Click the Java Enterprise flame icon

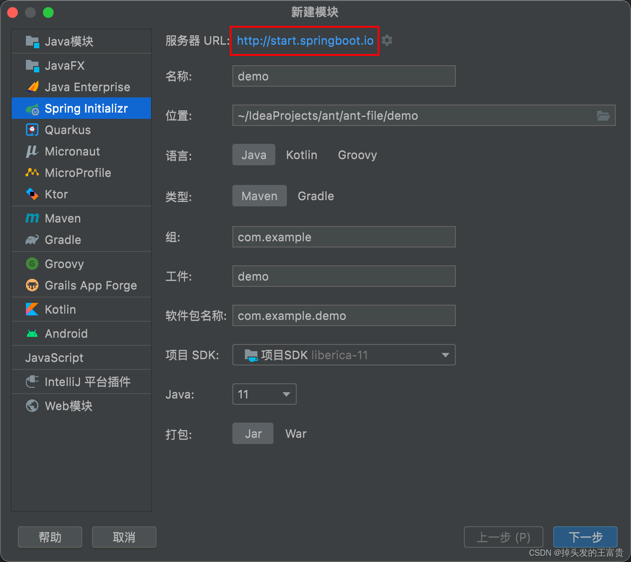(x=33, y=87)
